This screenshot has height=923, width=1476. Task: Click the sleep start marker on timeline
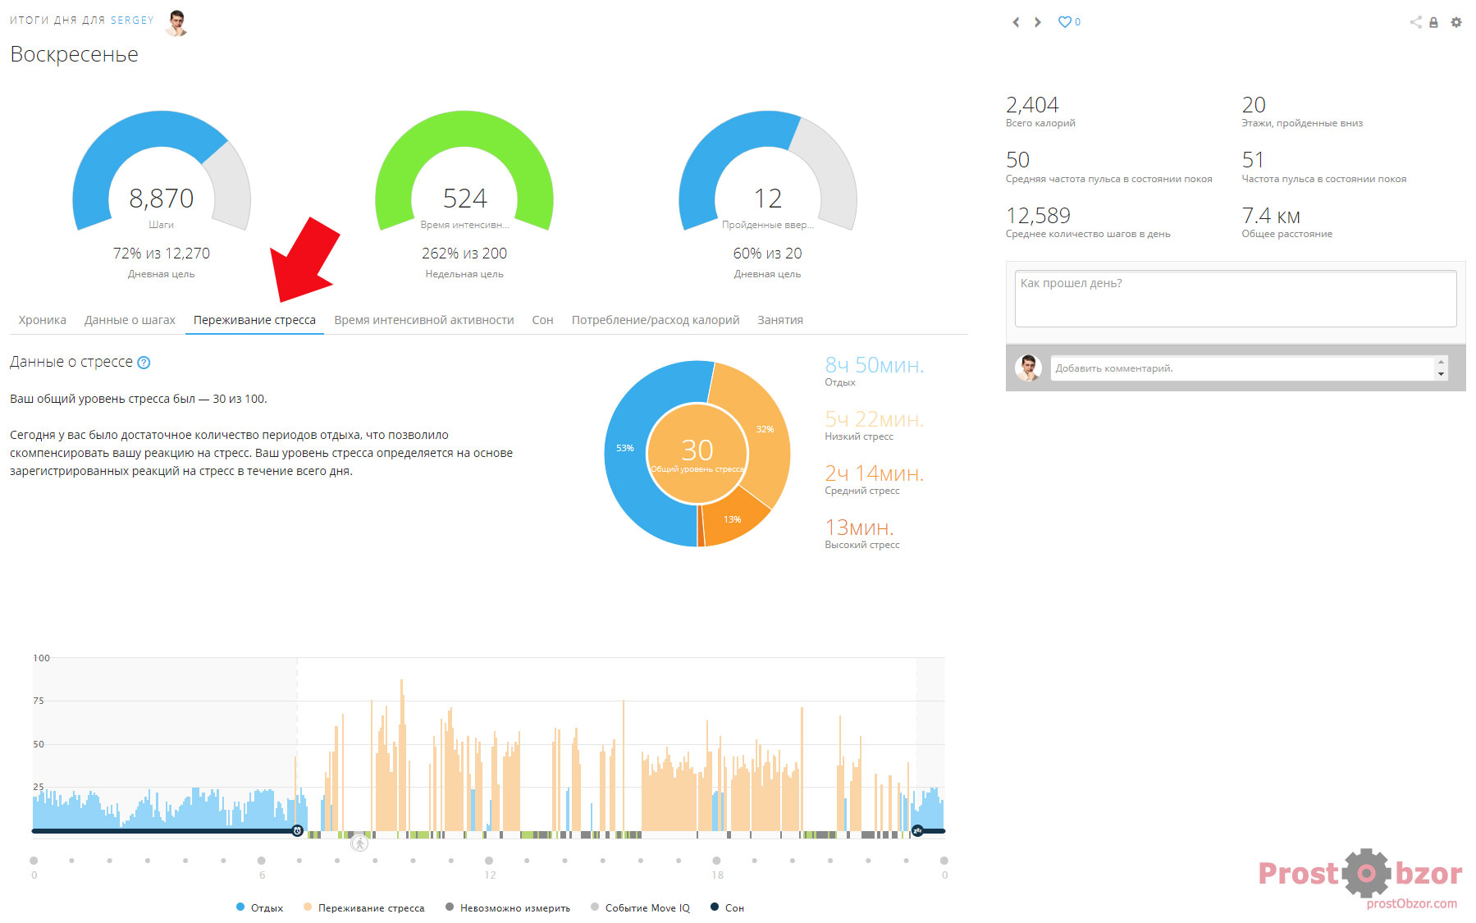[917, 831]
